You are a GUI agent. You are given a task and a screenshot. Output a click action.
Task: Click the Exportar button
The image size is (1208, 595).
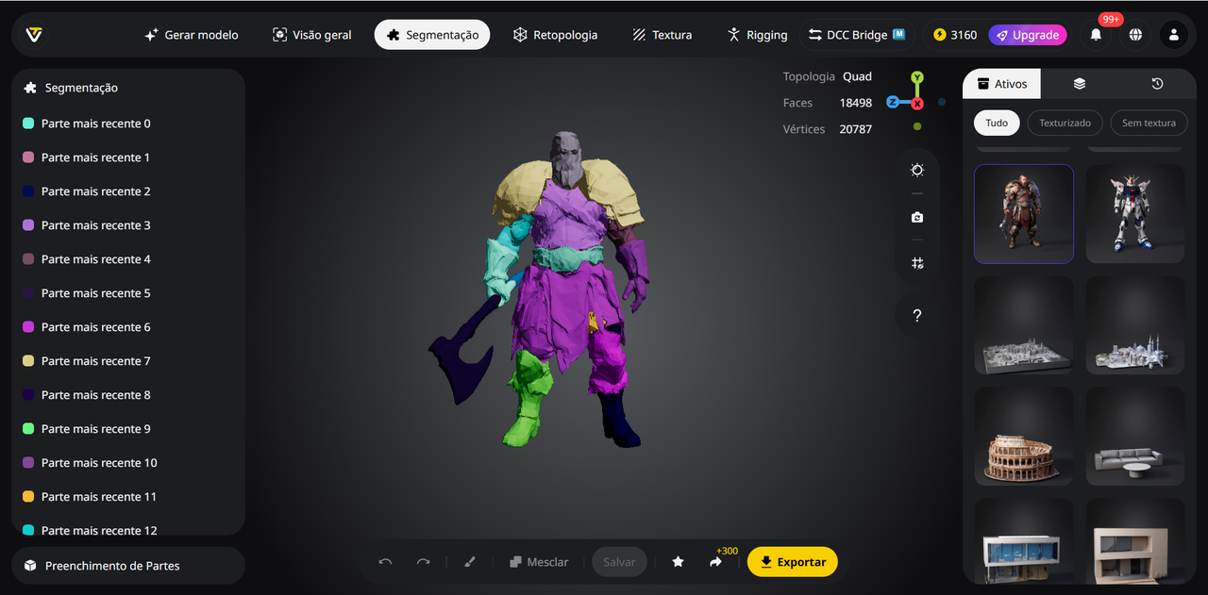coord(793,562)
